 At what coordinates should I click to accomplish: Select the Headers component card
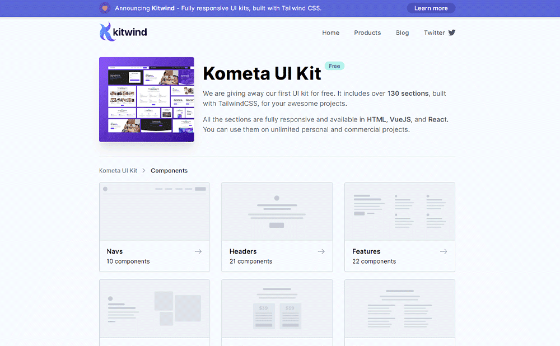[277, 226]
